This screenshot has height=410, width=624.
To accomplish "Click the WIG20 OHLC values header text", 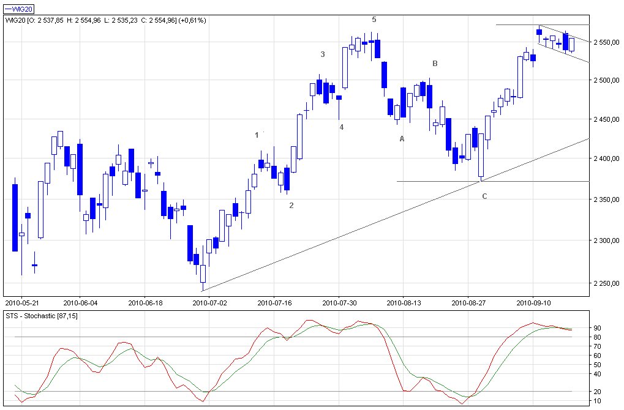I will [105, 20].
